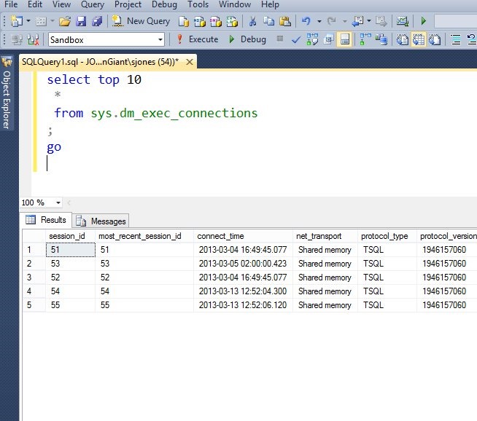
Task: Click the Cut scissors icon
Action: [252, 21]
